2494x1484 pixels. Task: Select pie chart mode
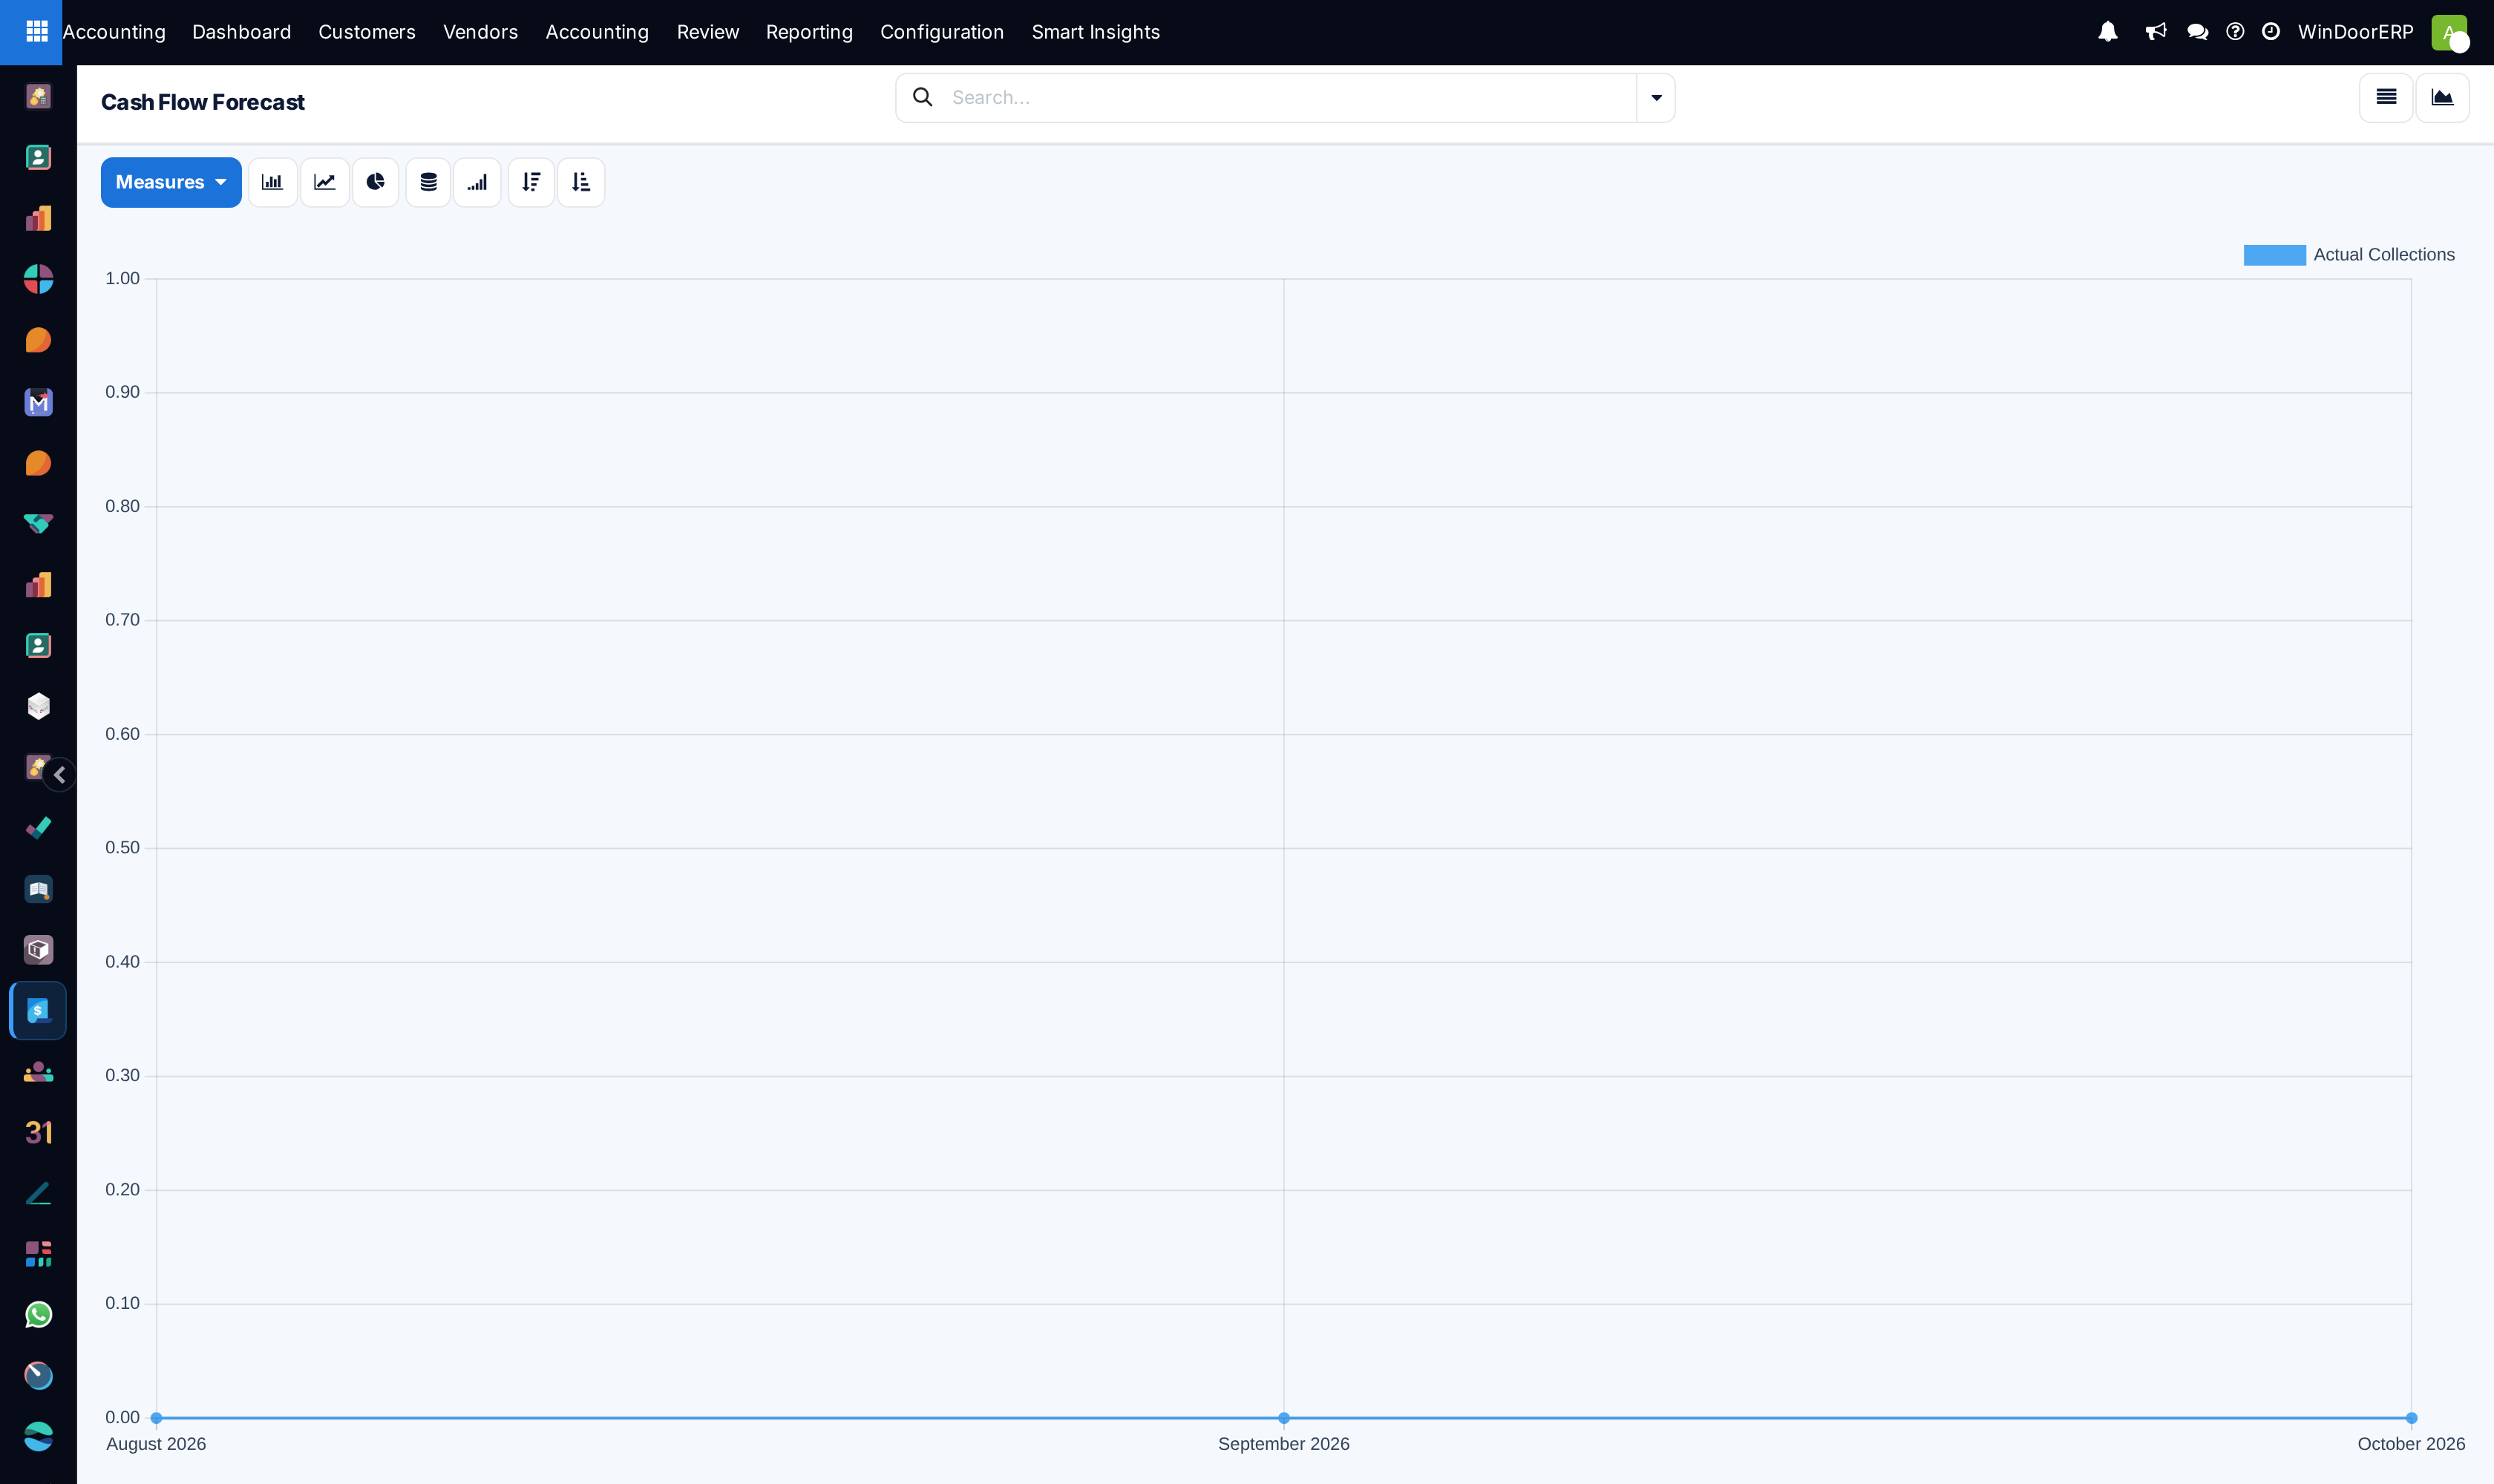point(375,182)
